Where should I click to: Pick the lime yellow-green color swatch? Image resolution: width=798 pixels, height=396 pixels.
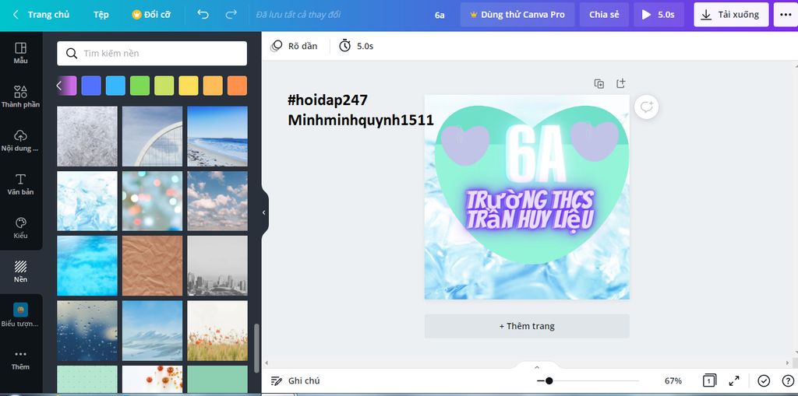[x=164, y=86]
